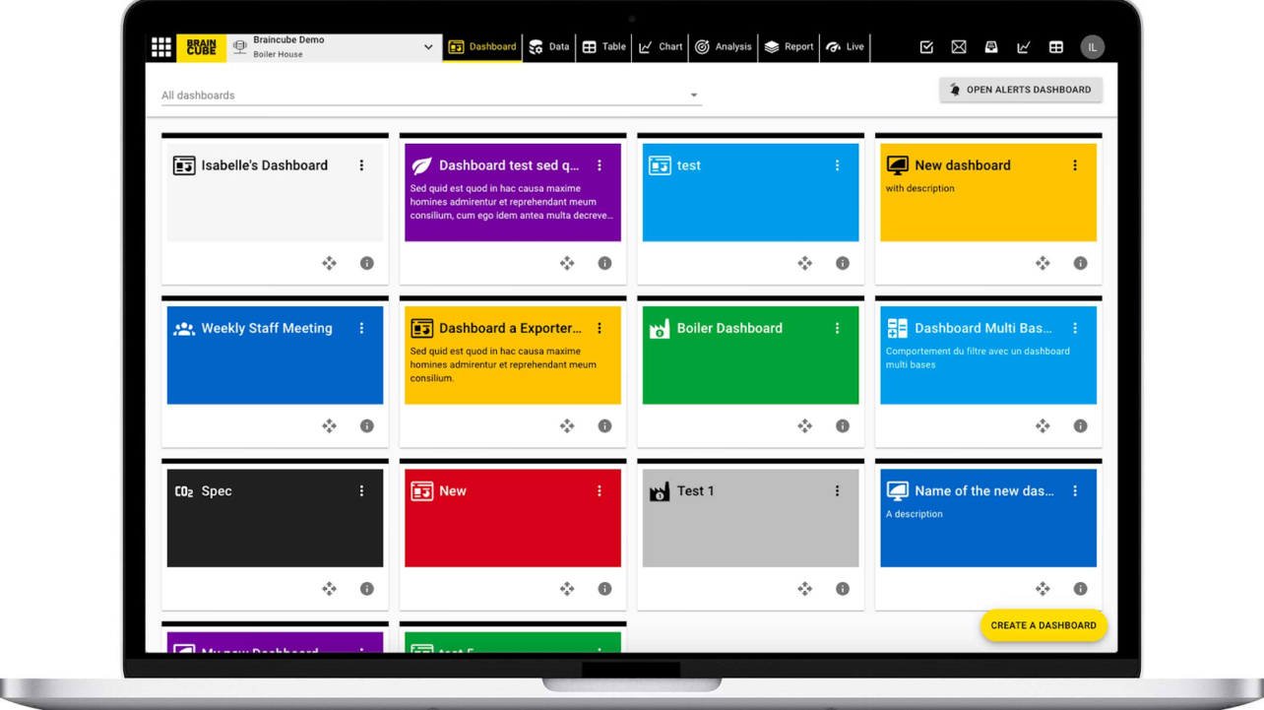The image size is (1264, 710).
Task: Click the envelope icon in top bar
Action: click(x=959, y=47)
